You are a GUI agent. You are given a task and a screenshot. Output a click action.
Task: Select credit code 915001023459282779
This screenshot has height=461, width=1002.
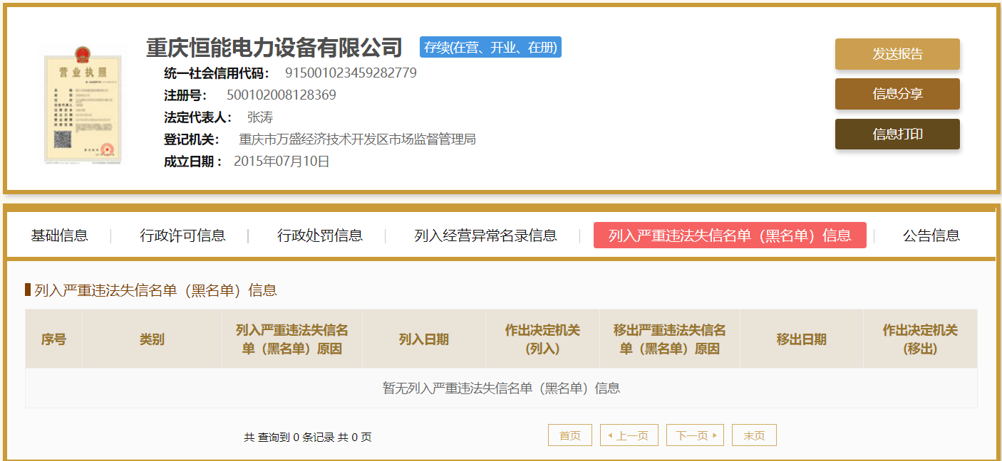pyautogui.click(x=351, y=73)
